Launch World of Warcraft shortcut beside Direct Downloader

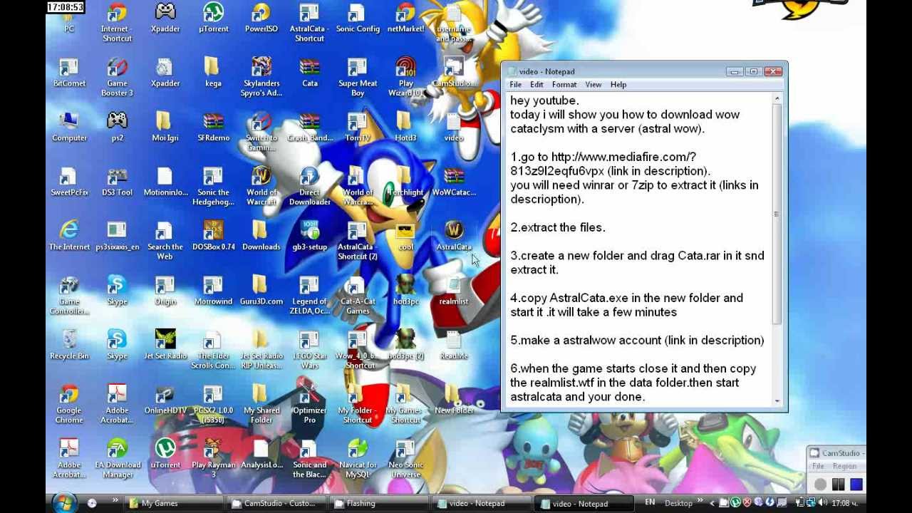pos(261,187)
